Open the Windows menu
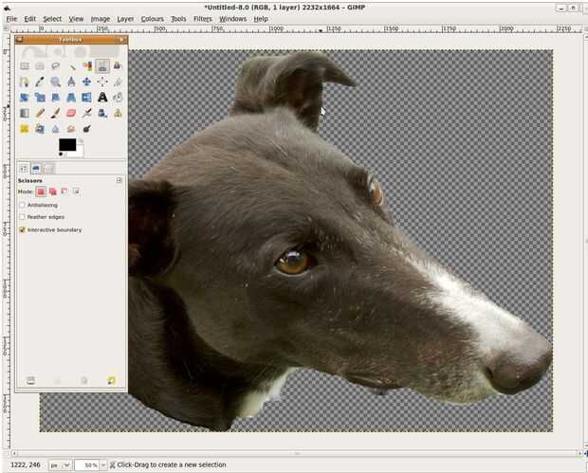Screen dimensions: 588x473 pyautogui.click(x=232, y=19)
